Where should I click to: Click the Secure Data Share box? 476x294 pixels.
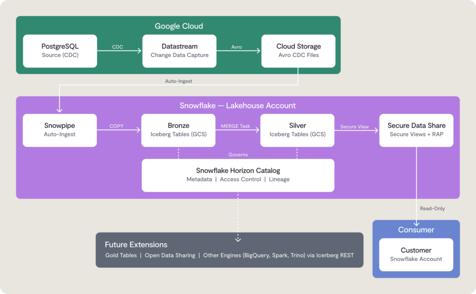click(416, 130)
